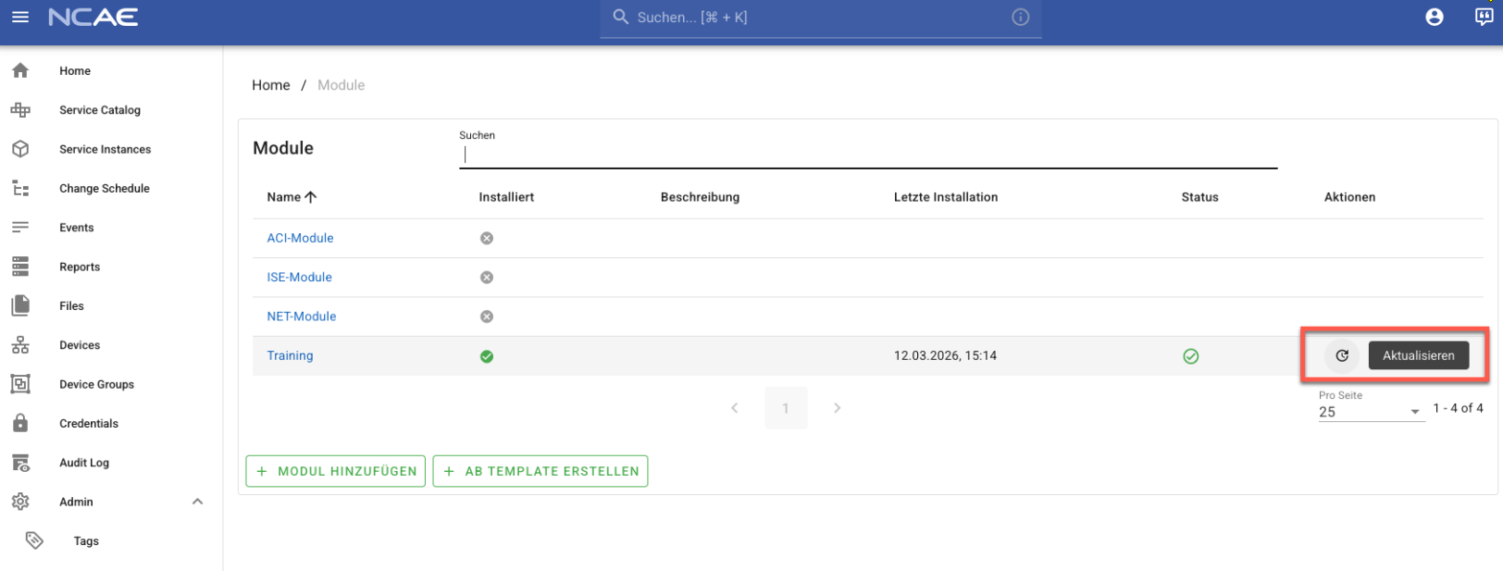Screen dimensions: 1503x571
Task: Click the Credentials lock icon
Action: click(x=20, y=423)
